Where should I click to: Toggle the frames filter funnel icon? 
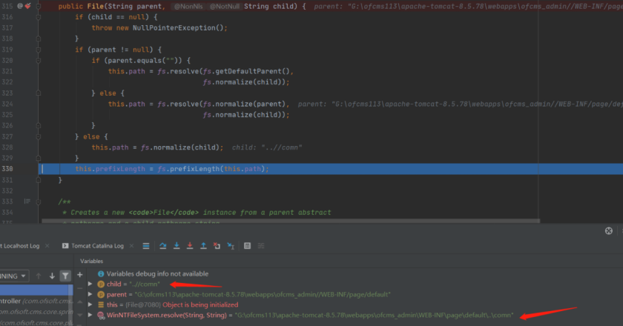tap(65, 276)
